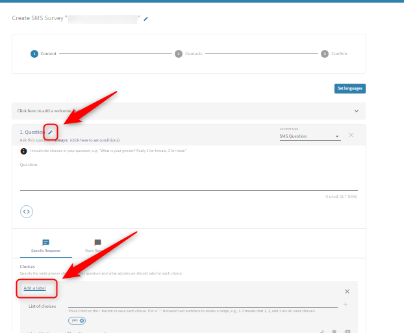Switch to the Specific Response tab
The height and width of the screenshot is (333, 404).
[46, 245]
